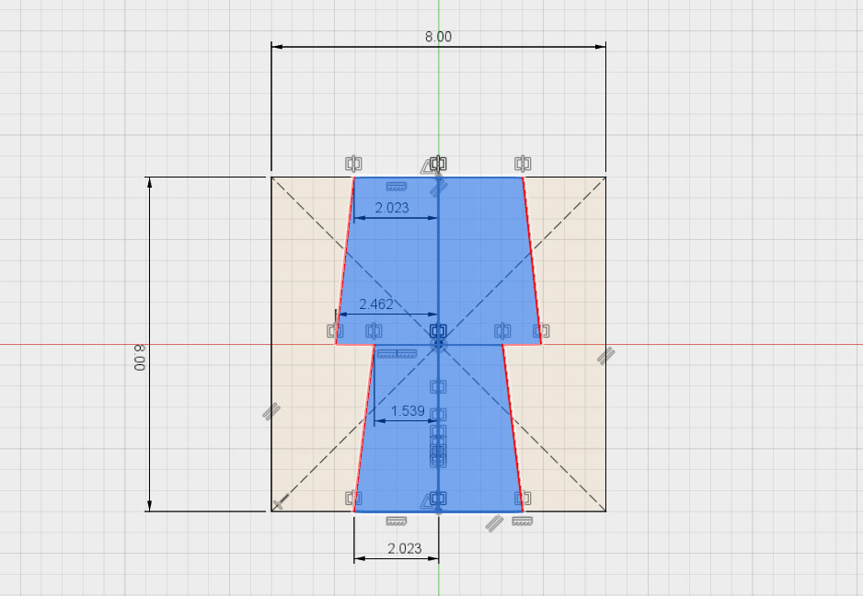Click the midpoint triangle constraint icon at top center
863x596 pixels.
pyautogui.click(x=429, y=166)
